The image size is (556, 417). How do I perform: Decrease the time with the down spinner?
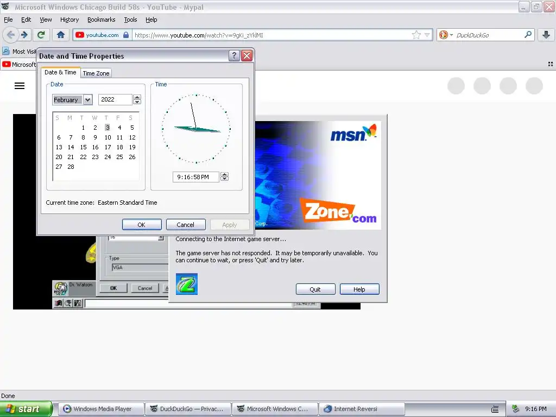pyautogui.click(x=224, y=179)
